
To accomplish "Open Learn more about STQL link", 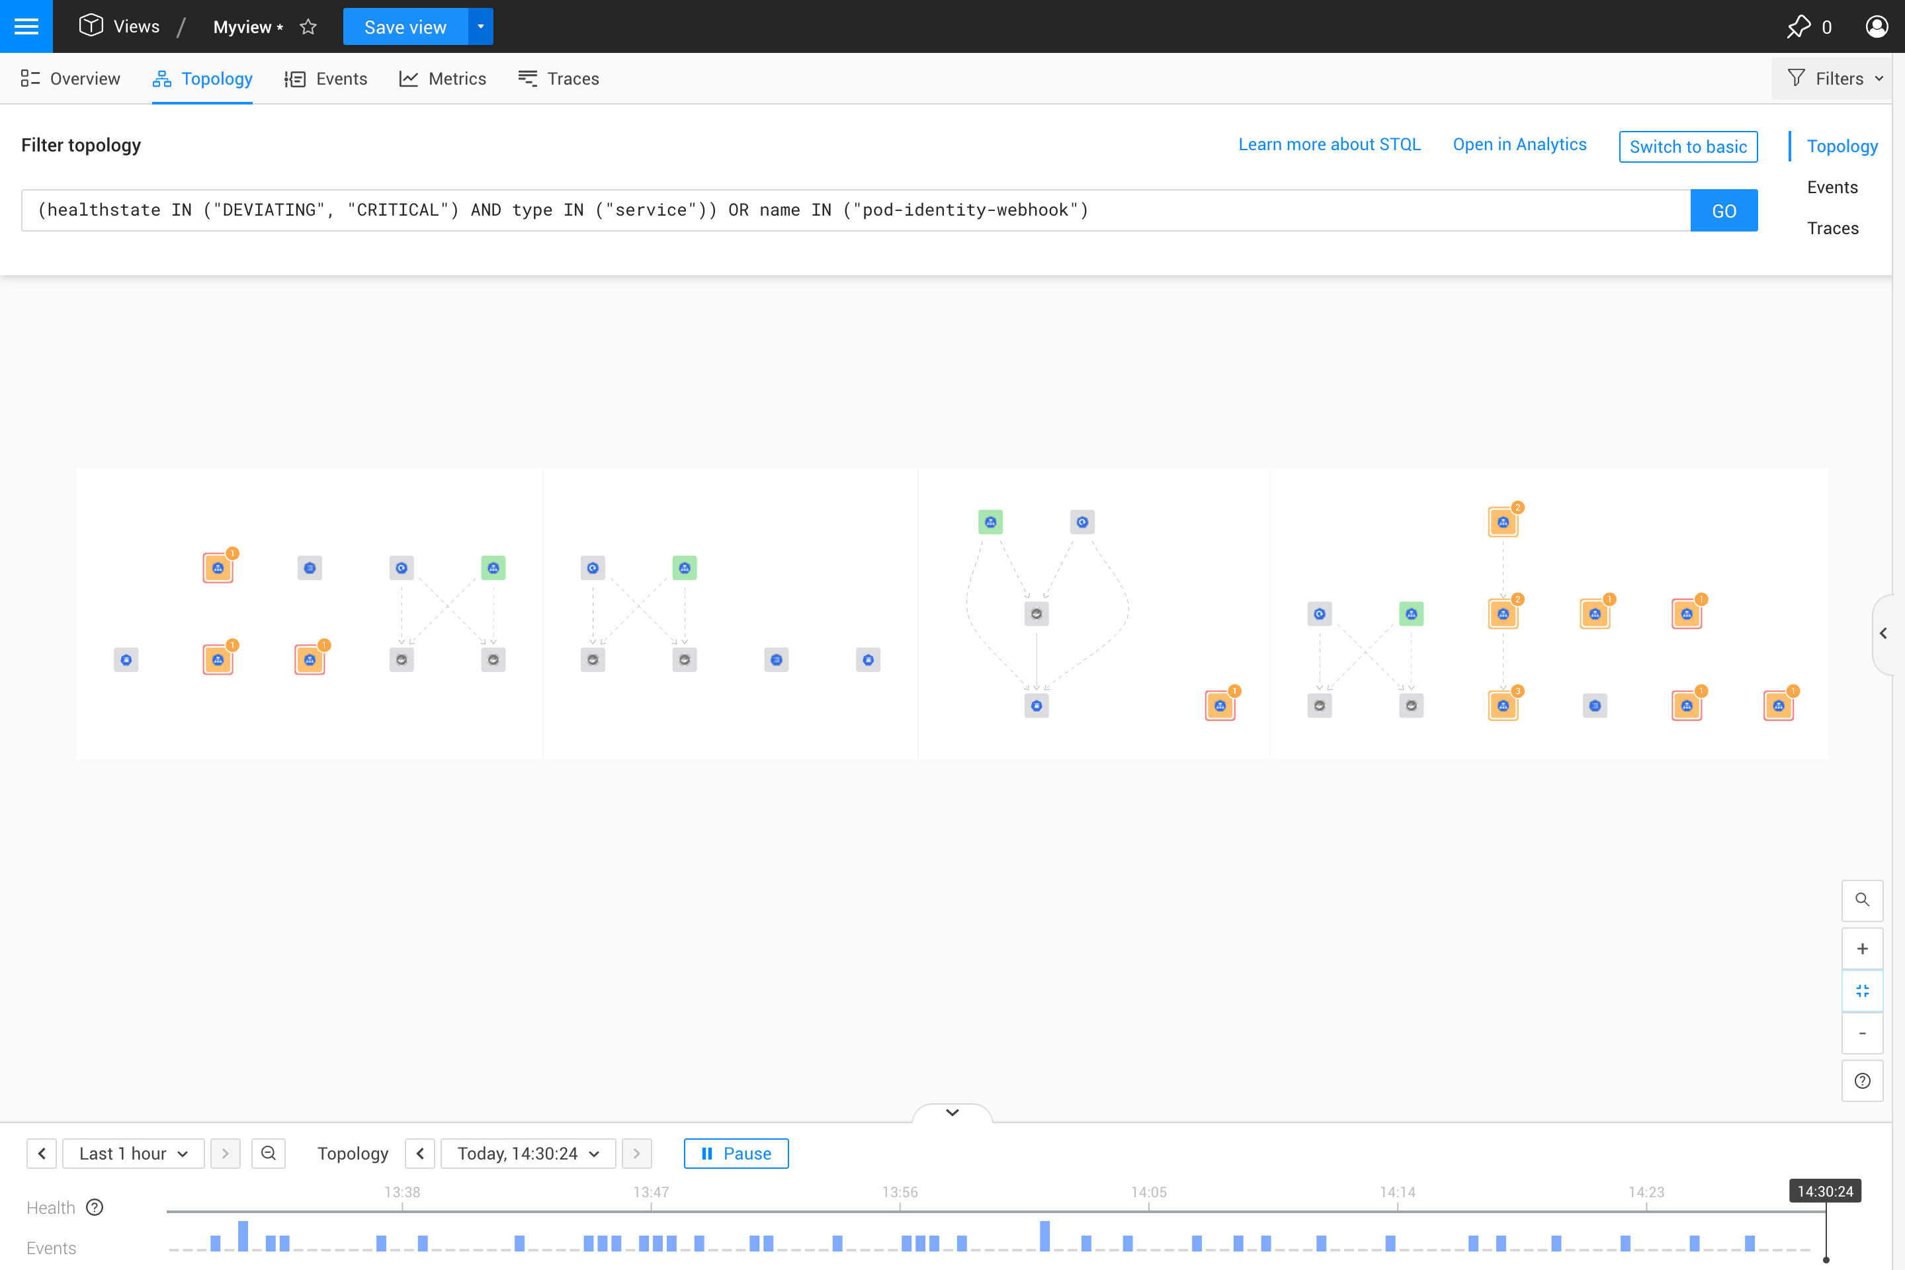I will click(1328, 144).
